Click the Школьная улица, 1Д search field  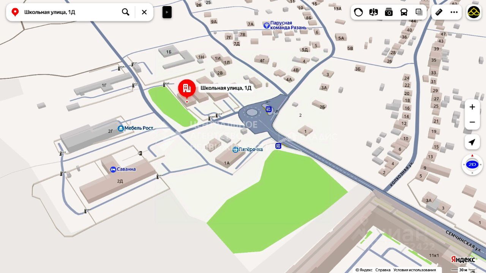(70, 12)
